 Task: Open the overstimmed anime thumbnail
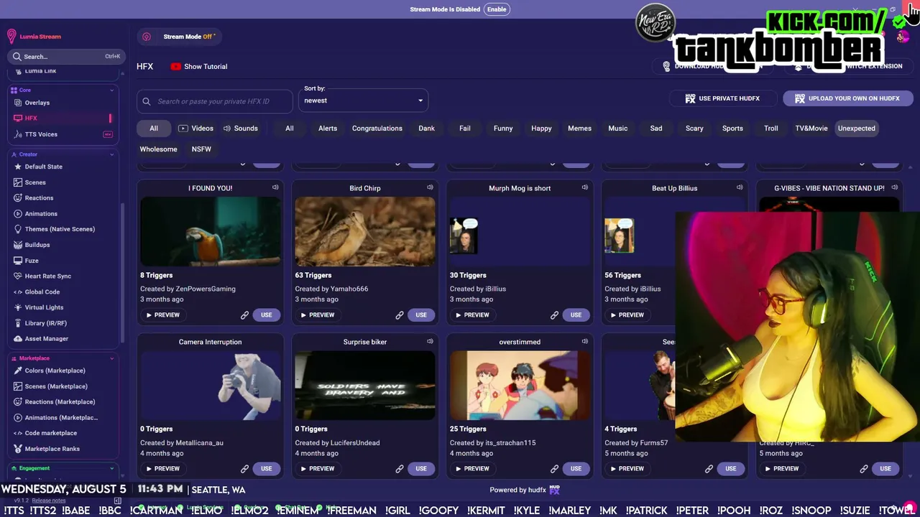520,386
